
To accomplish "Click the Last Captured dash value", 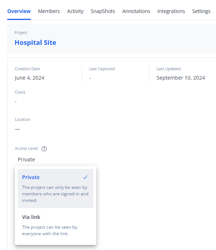I will click(x=90, y=78).
